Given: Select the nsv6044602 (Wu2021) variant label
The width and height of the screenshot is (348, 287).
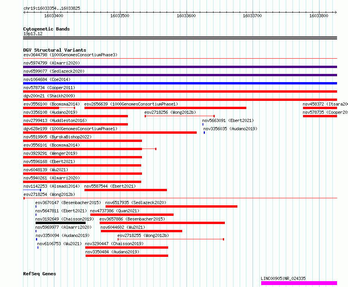Looking at the screenshot, I should (x=123, y=227).
